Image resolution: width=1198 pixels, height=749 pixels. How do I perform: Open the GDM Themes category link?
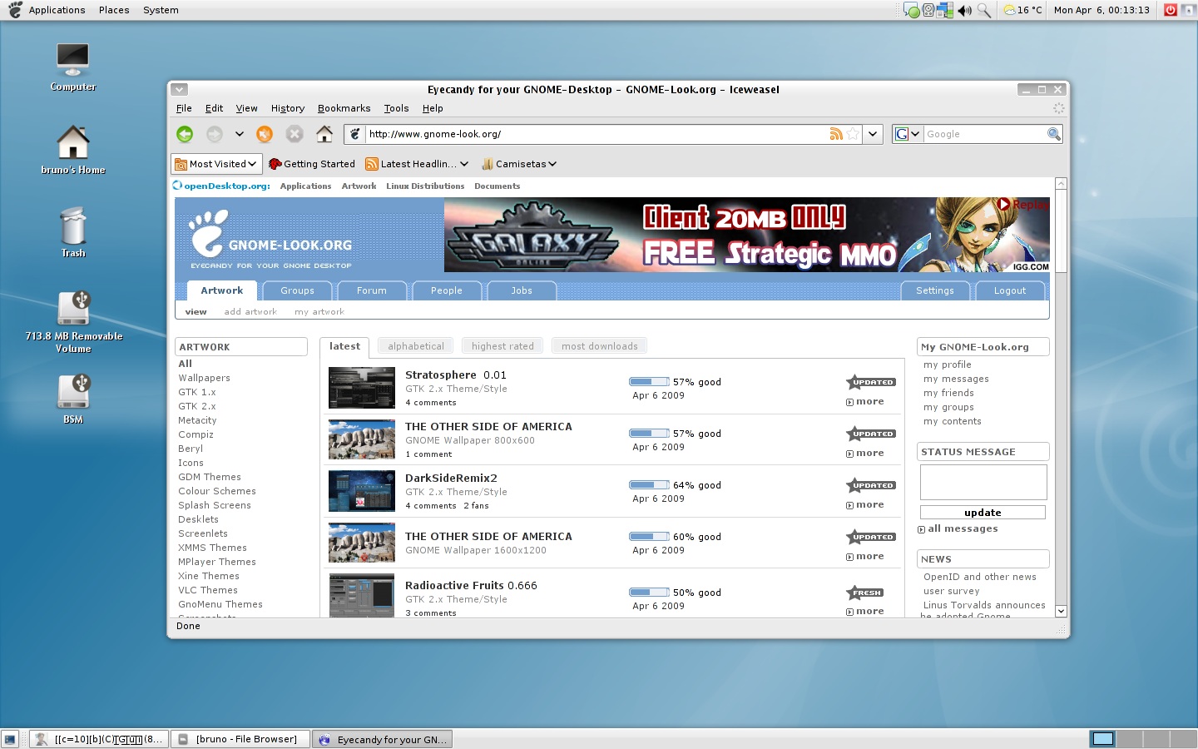tap(210, 477)
